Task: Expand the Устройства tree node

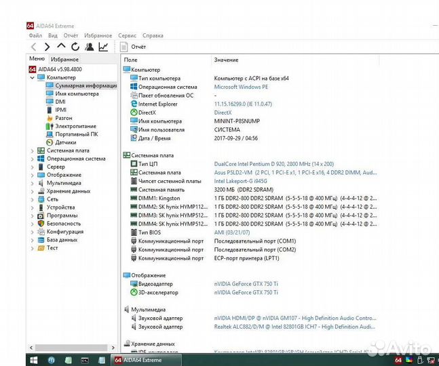Action: point(32,207)
